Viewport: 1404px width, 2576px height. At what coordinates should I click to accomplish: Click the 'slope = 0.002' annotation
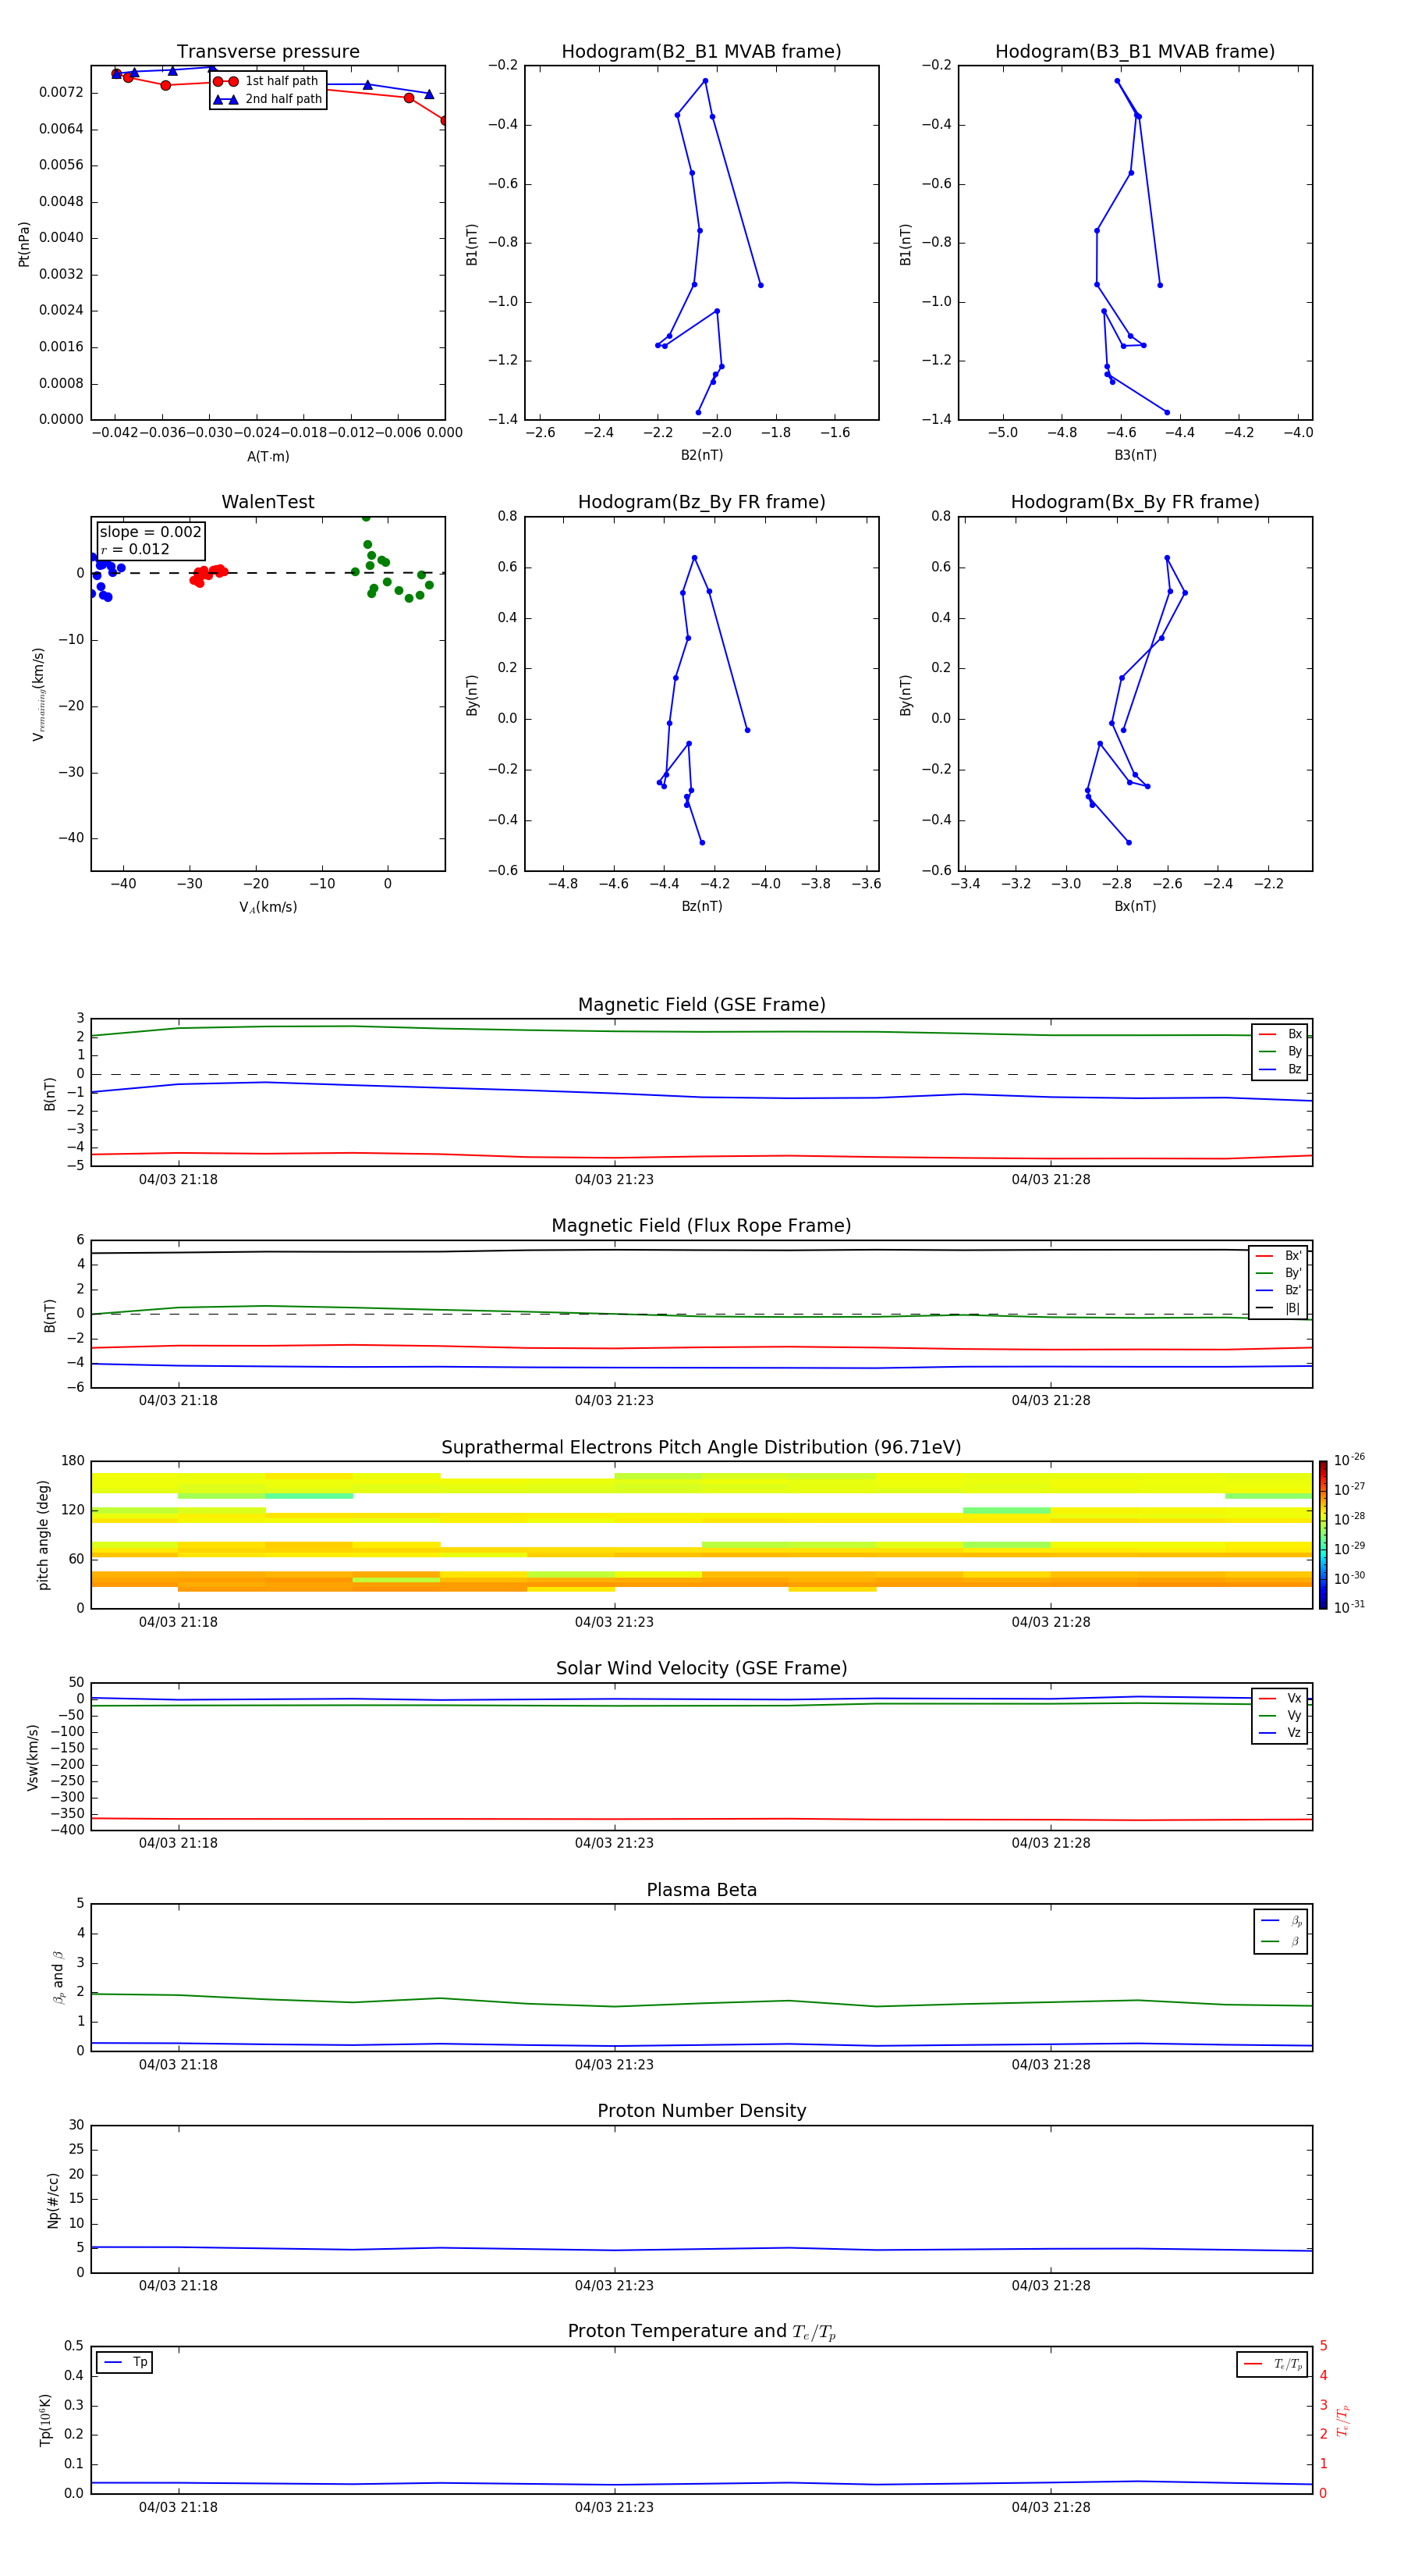pos(150,532)
